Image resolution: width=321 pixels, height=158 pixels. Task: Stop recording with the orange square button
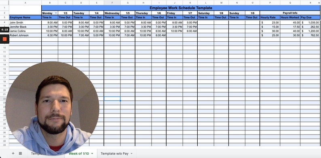[x=4, y=39]
